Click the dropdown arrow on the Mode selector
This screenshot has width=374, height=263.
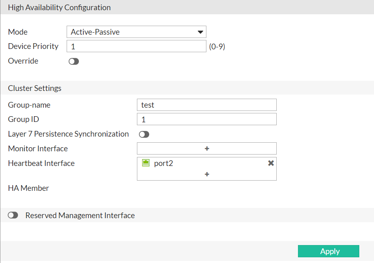[x=200, y=31]
